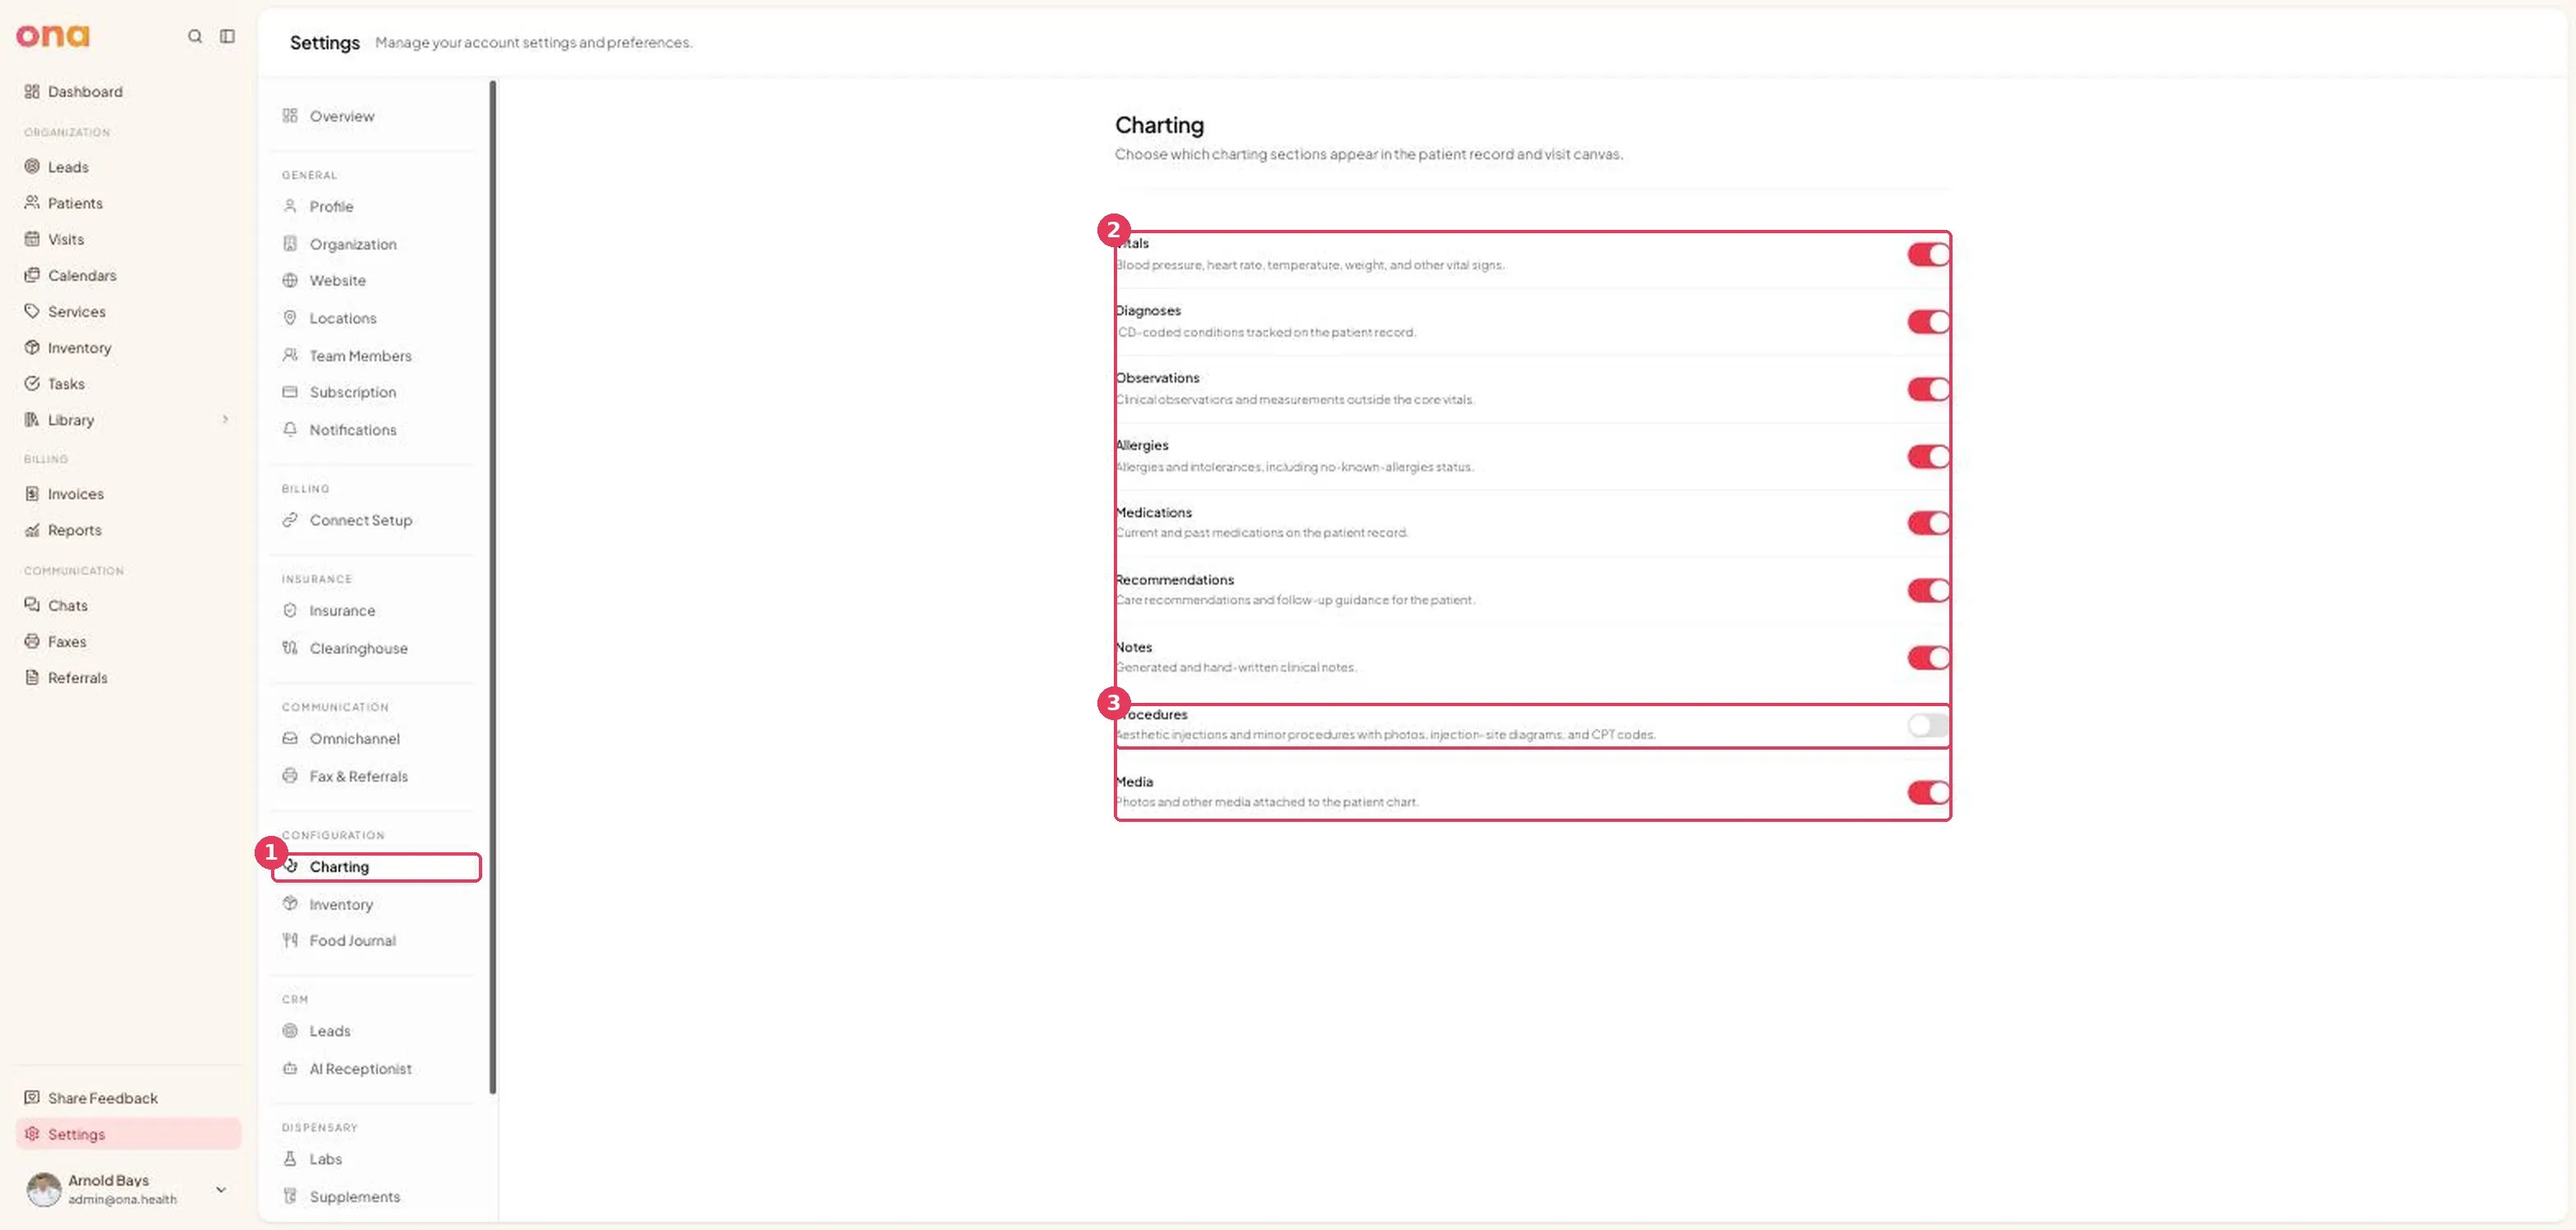Screen dimensions: 2576x1230
Task: Open the Arnold Bays account dropdown chevron
Action: click(x=221, y=1189)
